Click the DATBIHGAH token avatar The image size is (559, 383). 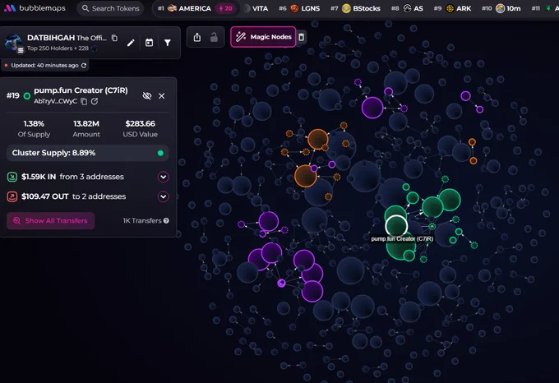pyautogui.click(x=13, y=43)
